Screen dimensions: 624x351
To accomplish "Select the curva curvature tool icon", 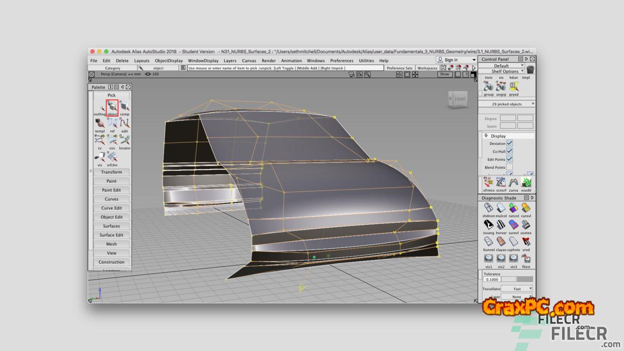I will [513, 182].
